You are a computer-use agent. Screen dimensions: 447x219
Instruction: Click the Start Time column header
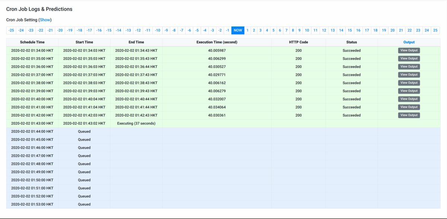pyautogui.click(x=84, y=42)
